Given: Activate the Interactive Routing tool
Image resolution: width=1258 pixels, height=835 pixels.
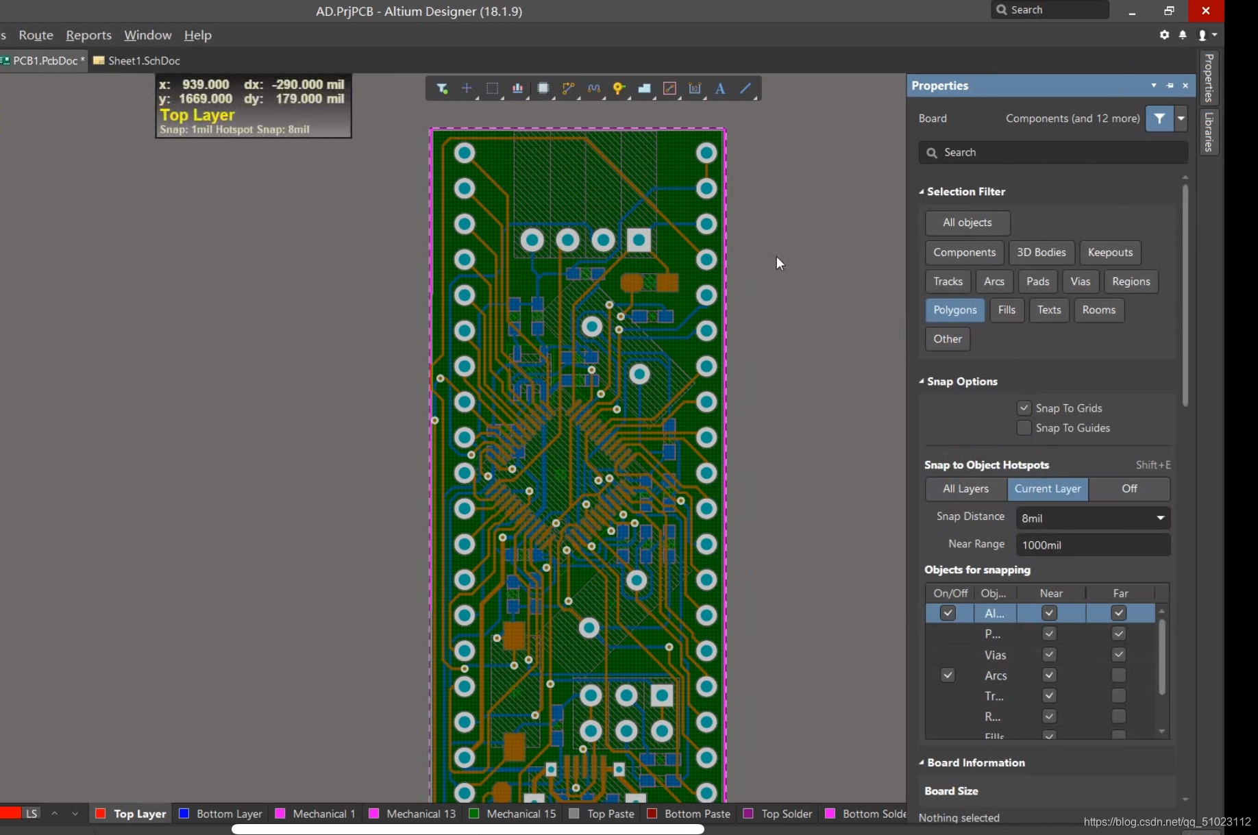Looking at the screenshot, I should click(x=568, y=88).
